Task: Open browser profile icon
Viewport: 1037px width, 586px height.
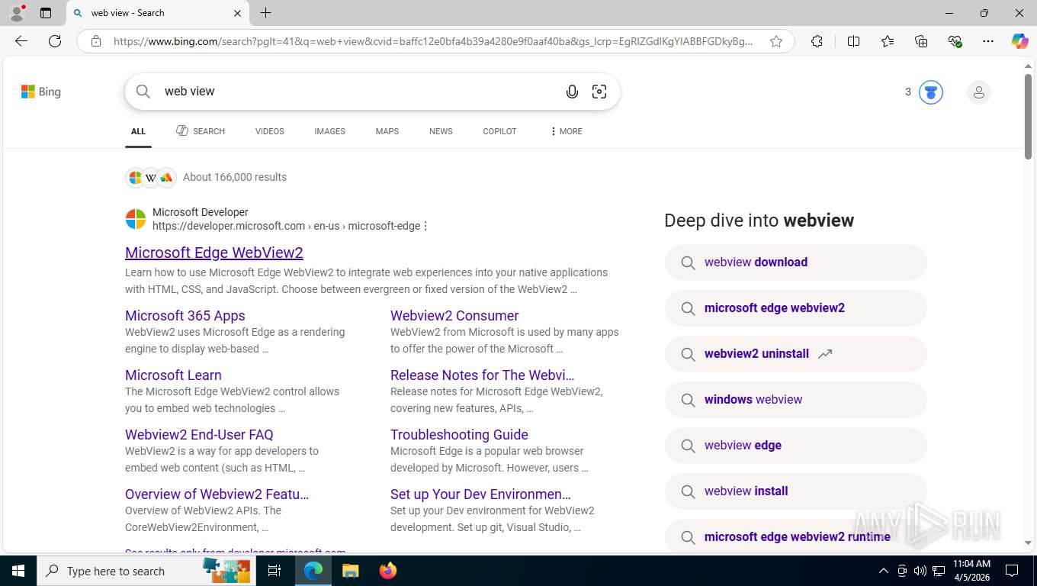Action: coord(17,13)
